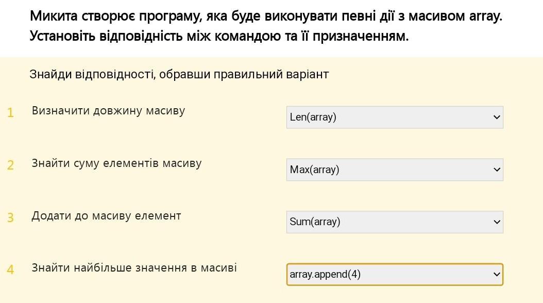543x303 pixels.
Task: Click the instruction 'Знайди відповідності, обравши правильний варіант'
Action: tap(179, 74)
